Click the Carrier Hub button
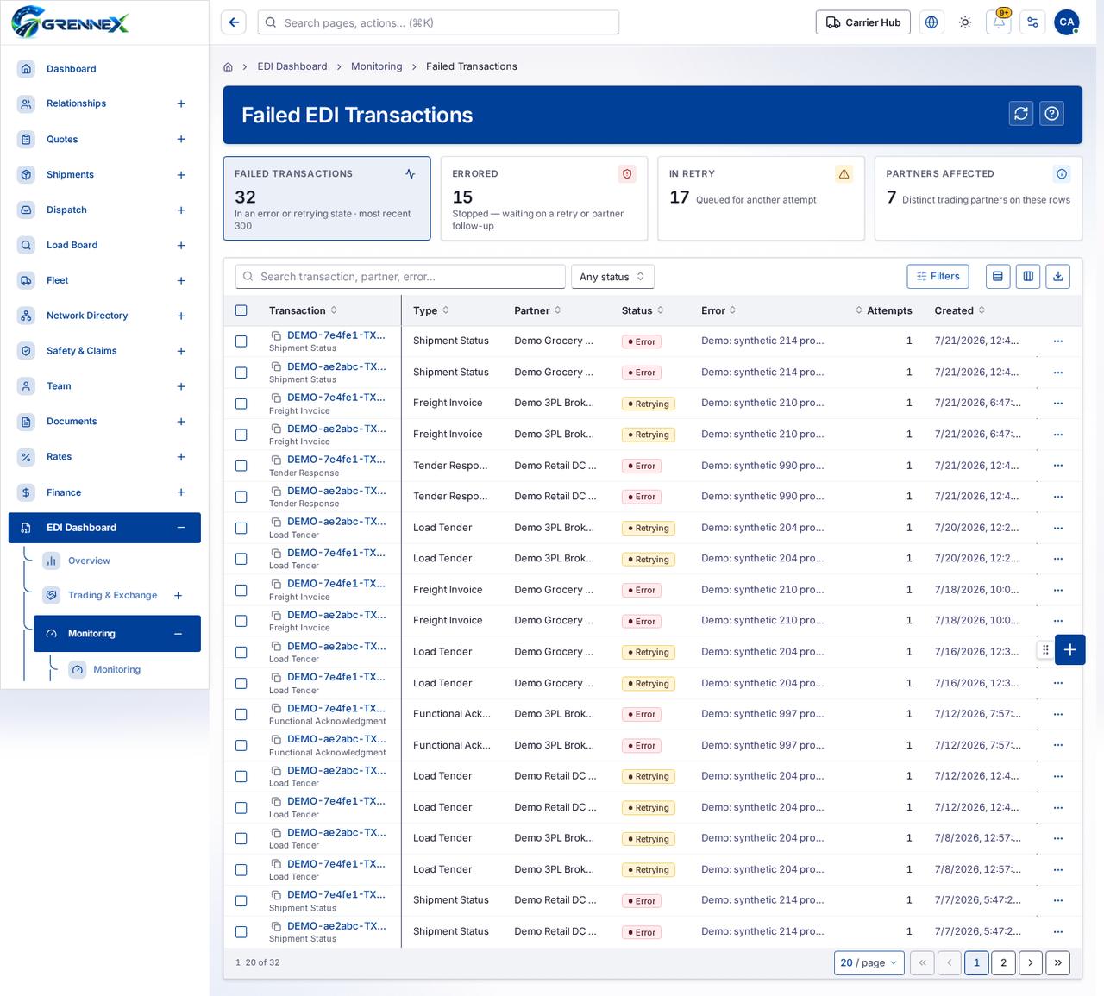Screen dimensions: 1104x996 click(x=863, y=22)
